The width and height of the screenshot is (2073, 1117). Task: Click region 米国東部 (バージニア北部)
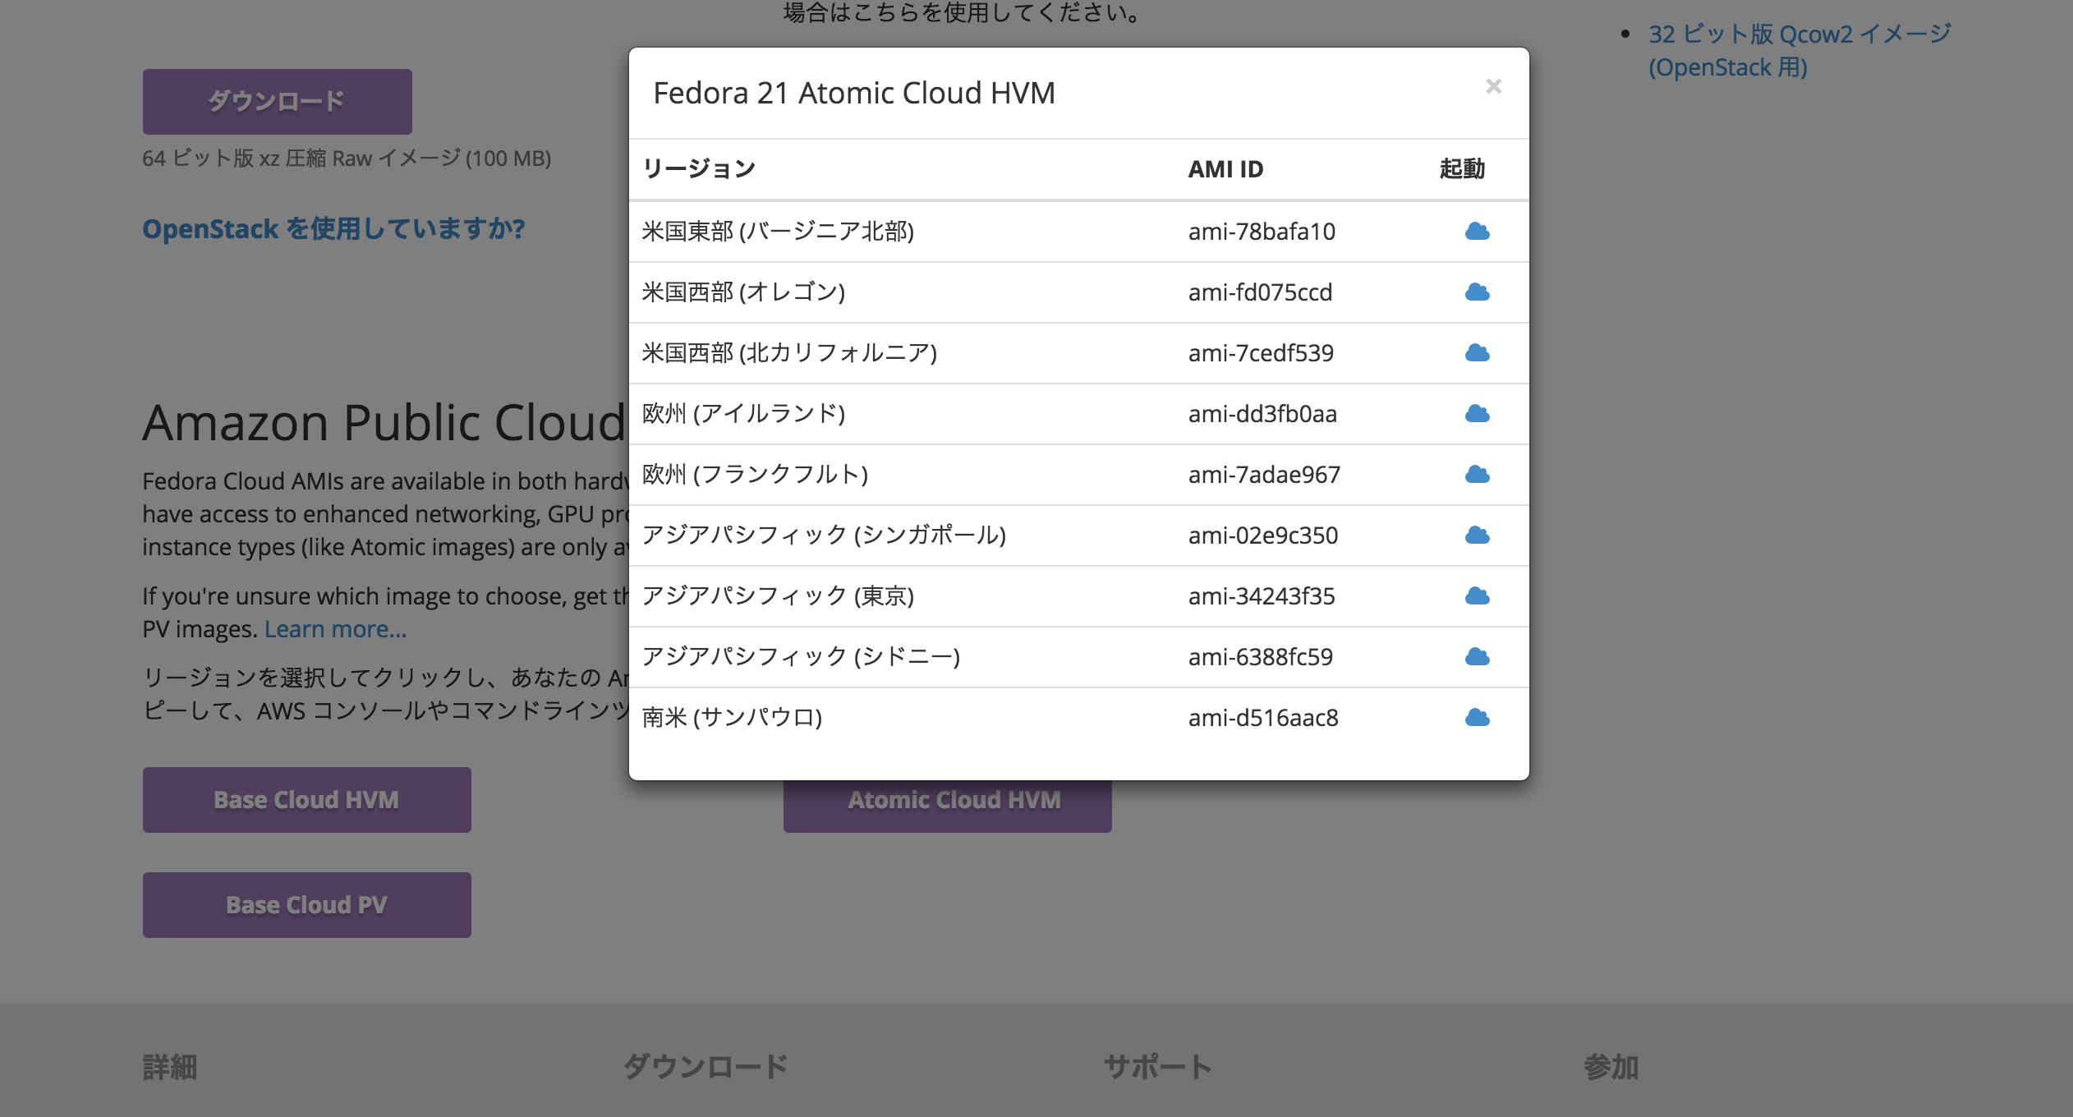tap(778, 232)
